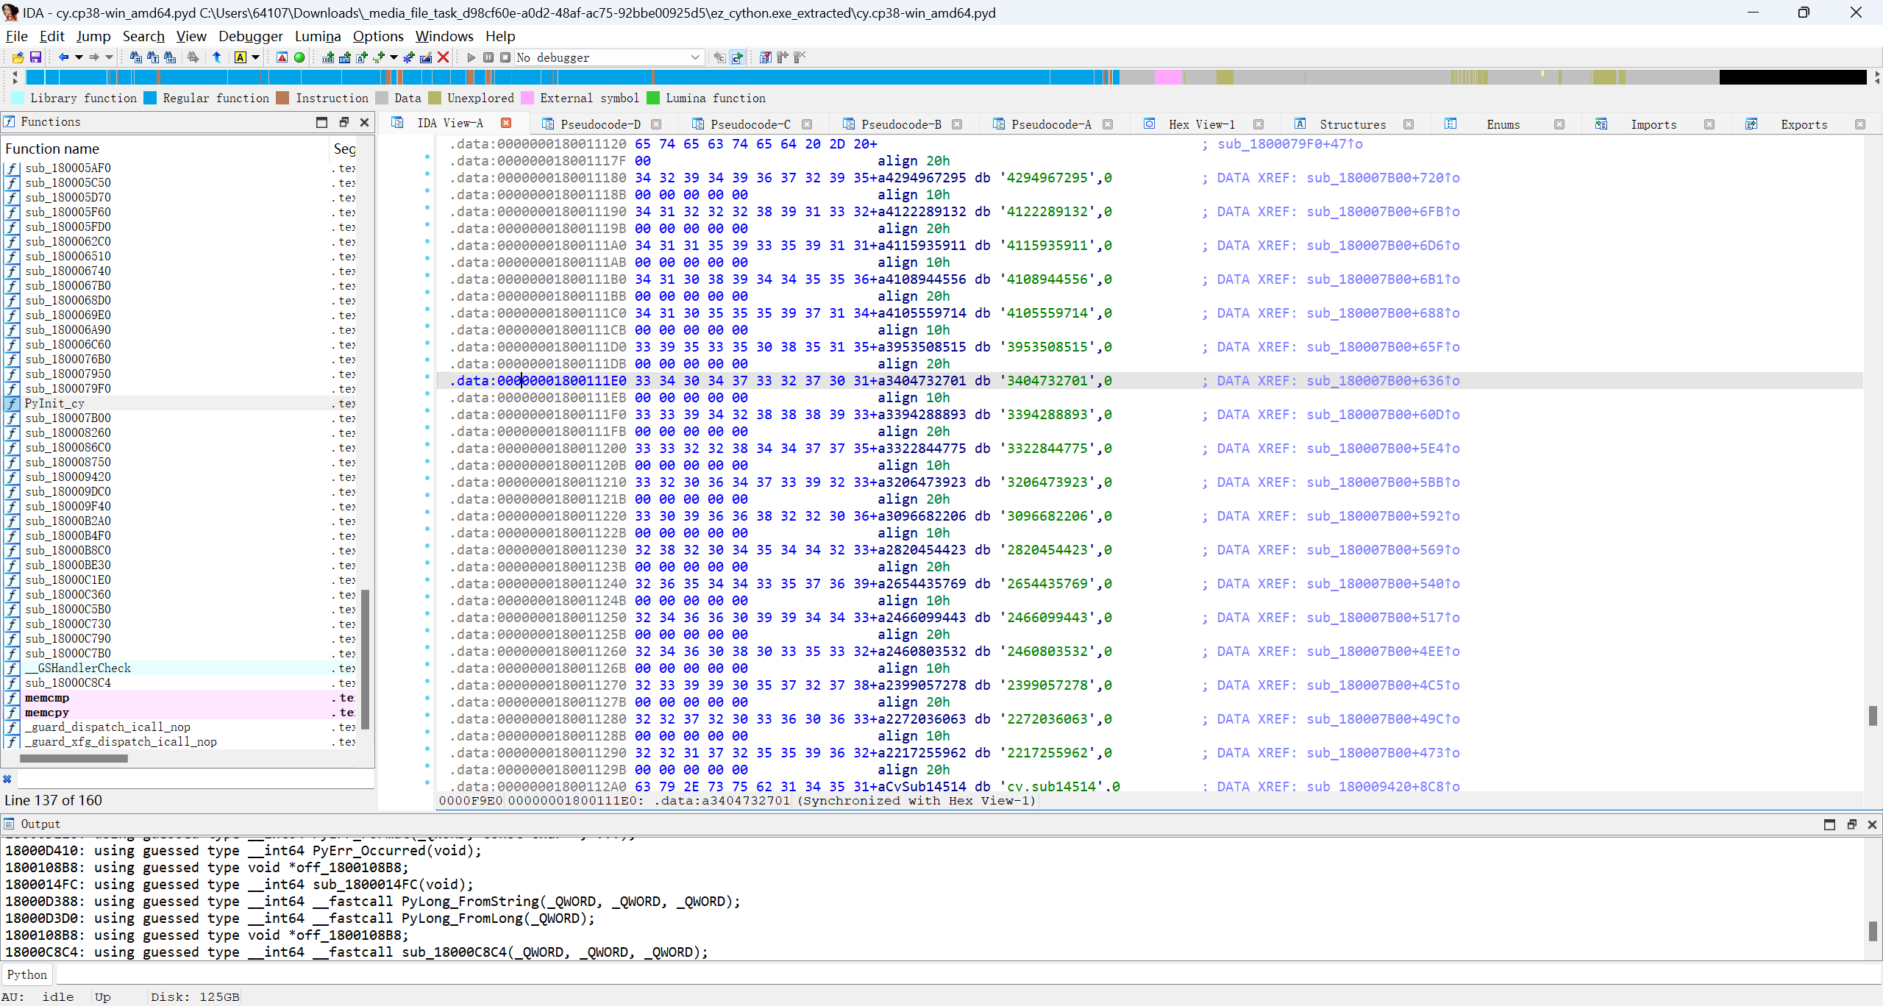Follow xref link sub_180007B00+636

pos(1384,381)
